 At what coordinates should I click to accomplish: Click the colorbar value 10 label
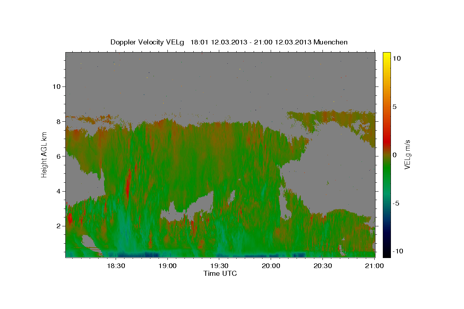tap(396, 58)
